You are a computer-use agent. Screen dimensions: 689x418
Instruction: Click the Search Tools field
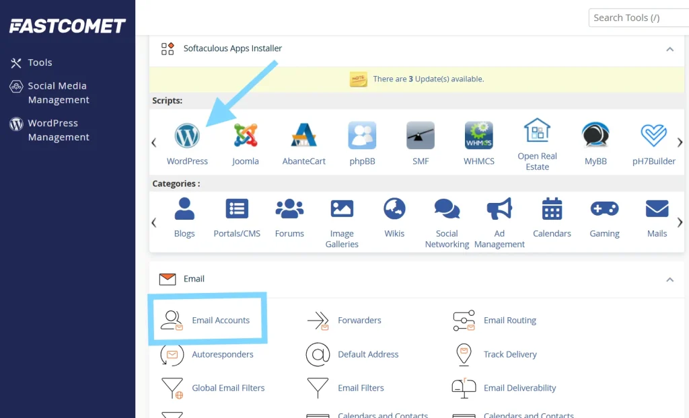(638, 17)
